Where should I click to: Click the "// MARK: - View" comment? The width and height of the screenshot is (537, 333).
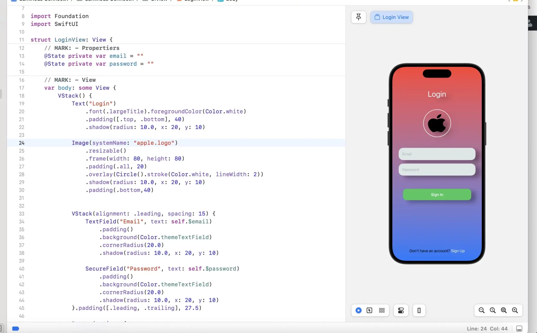pos(70,80)
